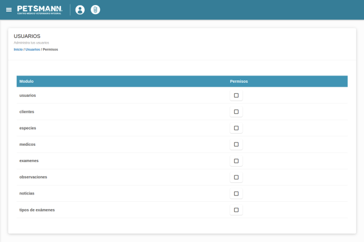Select the observaciones module label
364x242 pixels.
click(33, 177)
